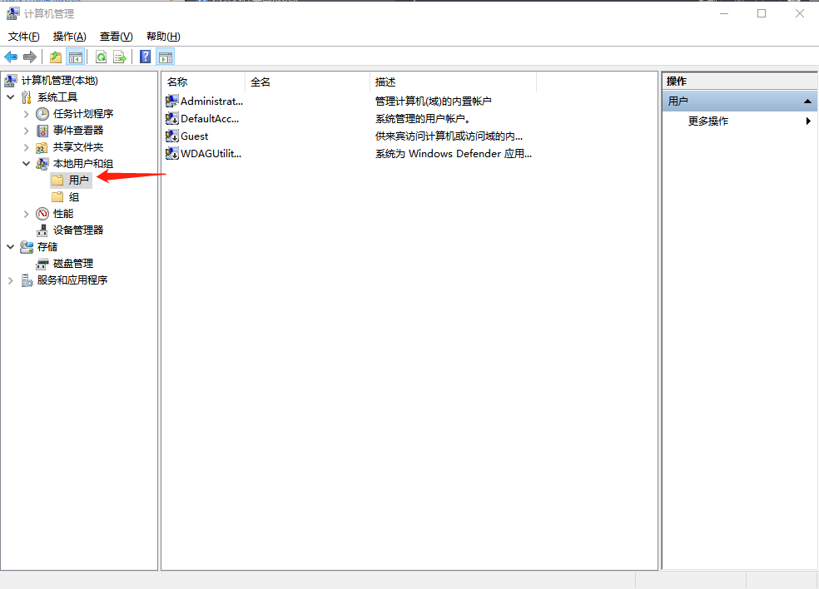This screenshot has width=819, height=589.
Task: Collapse the 用户 section in actions pane
Action: 807,101
